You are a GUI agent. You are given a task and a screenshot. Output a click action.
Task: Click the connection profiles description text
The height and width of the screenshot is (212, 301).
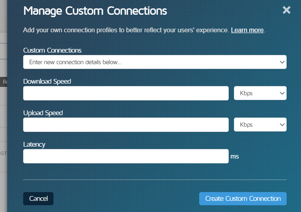126,30
